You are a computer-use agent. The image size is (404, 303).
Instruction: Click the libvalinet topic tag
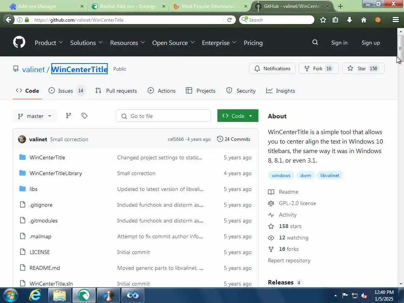(329, 176)
